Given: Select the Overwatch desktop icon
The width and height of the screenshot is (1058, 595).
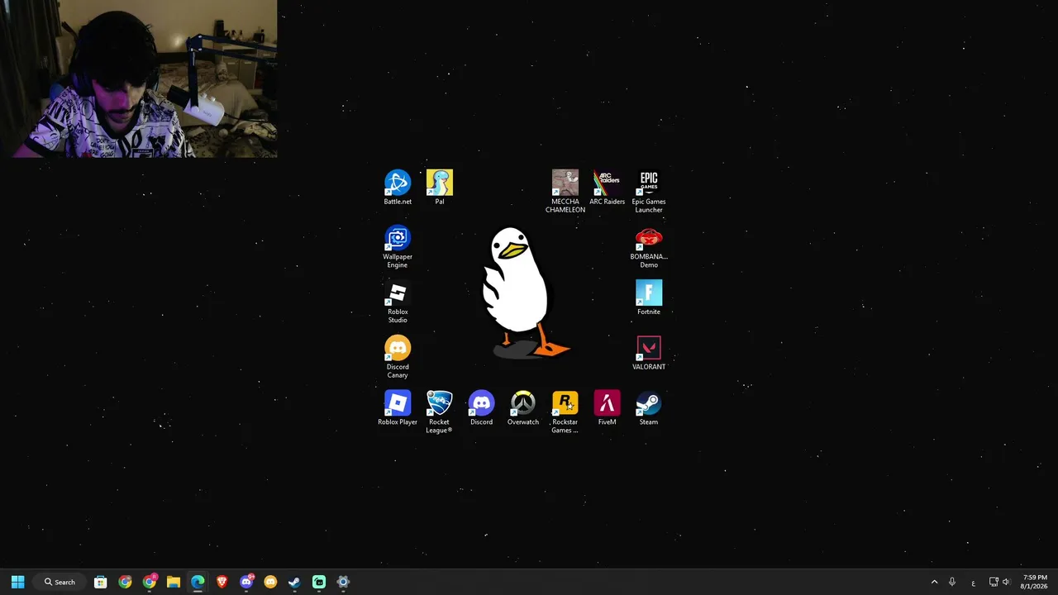Looking at the screenshot, I should pos(523,408).
